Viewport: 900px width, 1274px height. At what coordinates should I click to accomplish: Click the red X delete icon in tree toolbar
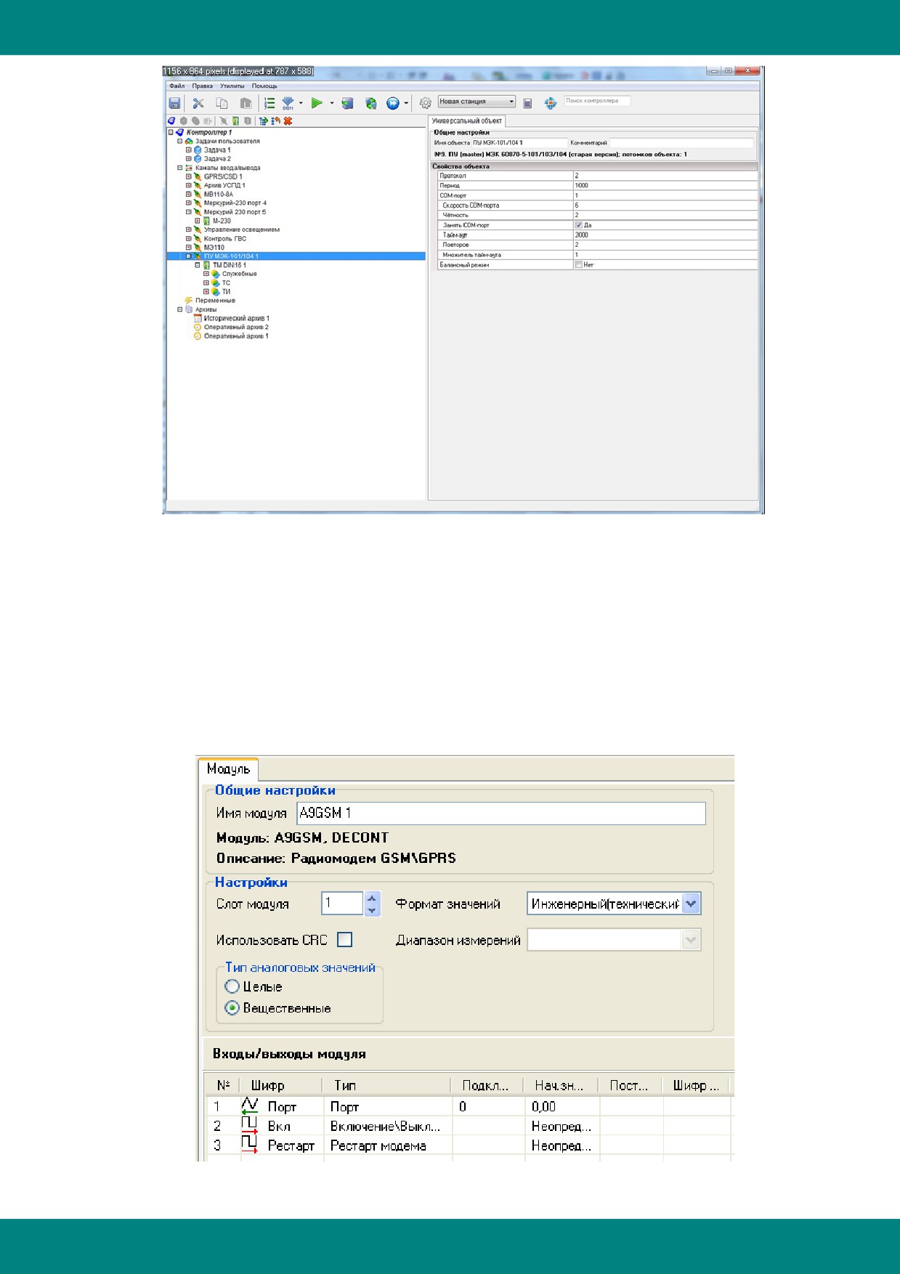coord(288,121)
